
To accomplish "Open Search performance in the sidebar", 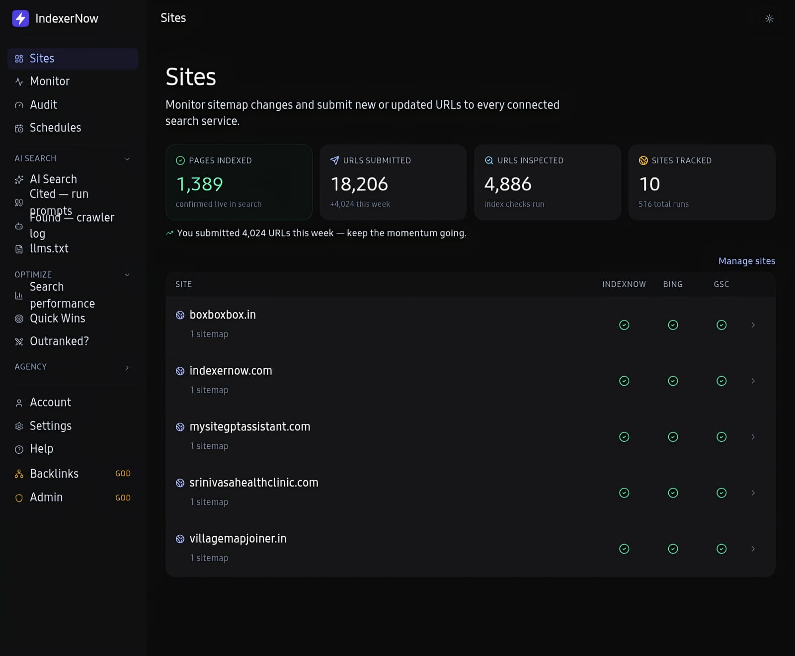I will [73, 295].
